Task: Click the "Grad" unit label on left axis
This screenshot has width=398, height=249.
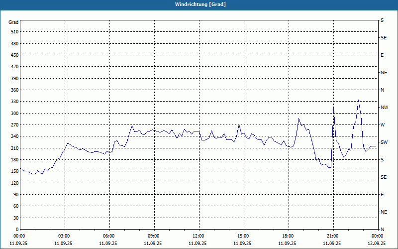Action: point(13,22)
